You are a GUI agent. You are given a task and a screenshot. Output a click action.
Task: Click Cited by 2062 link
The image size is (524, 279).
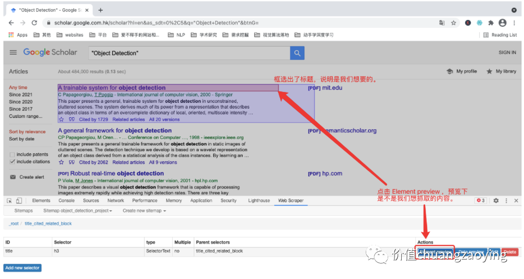click(94, 162)
